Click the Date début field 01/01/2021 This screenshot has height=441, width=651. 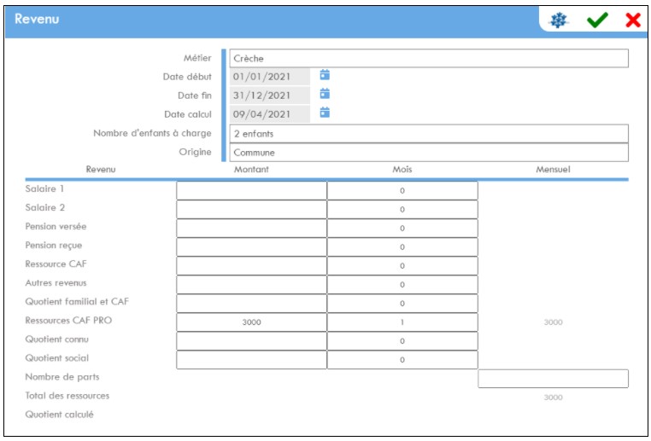tap(270, 77)
